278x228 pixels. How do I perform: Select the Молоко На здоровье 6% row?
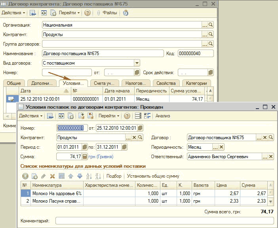click(x=57, y=193)
